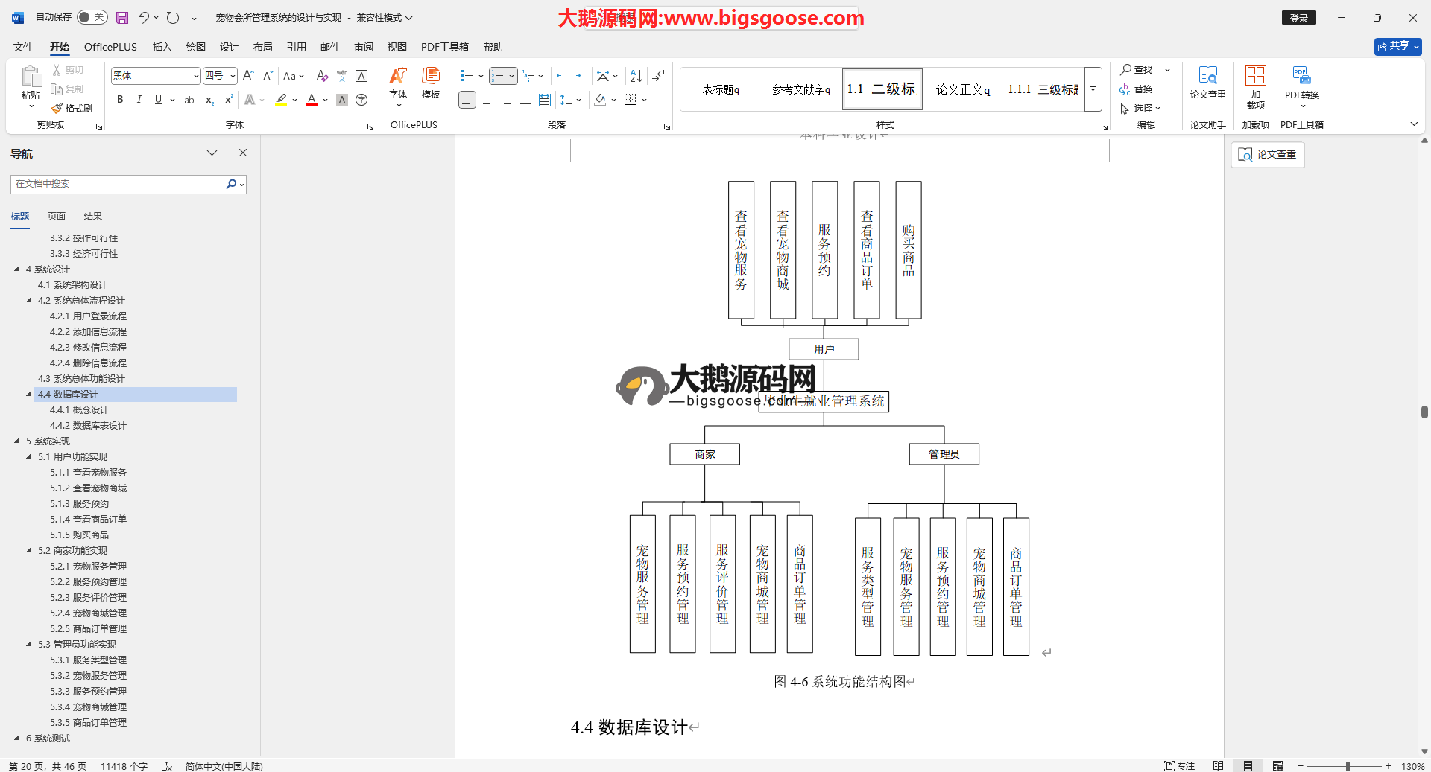Screen dimensions: 1431x772
Task: Clear all text formatting icon
Action: click(x=322, y=76)
